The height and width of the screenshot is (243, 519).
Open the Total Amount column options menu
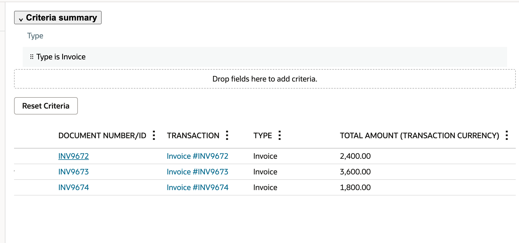[x=507, y=135]
